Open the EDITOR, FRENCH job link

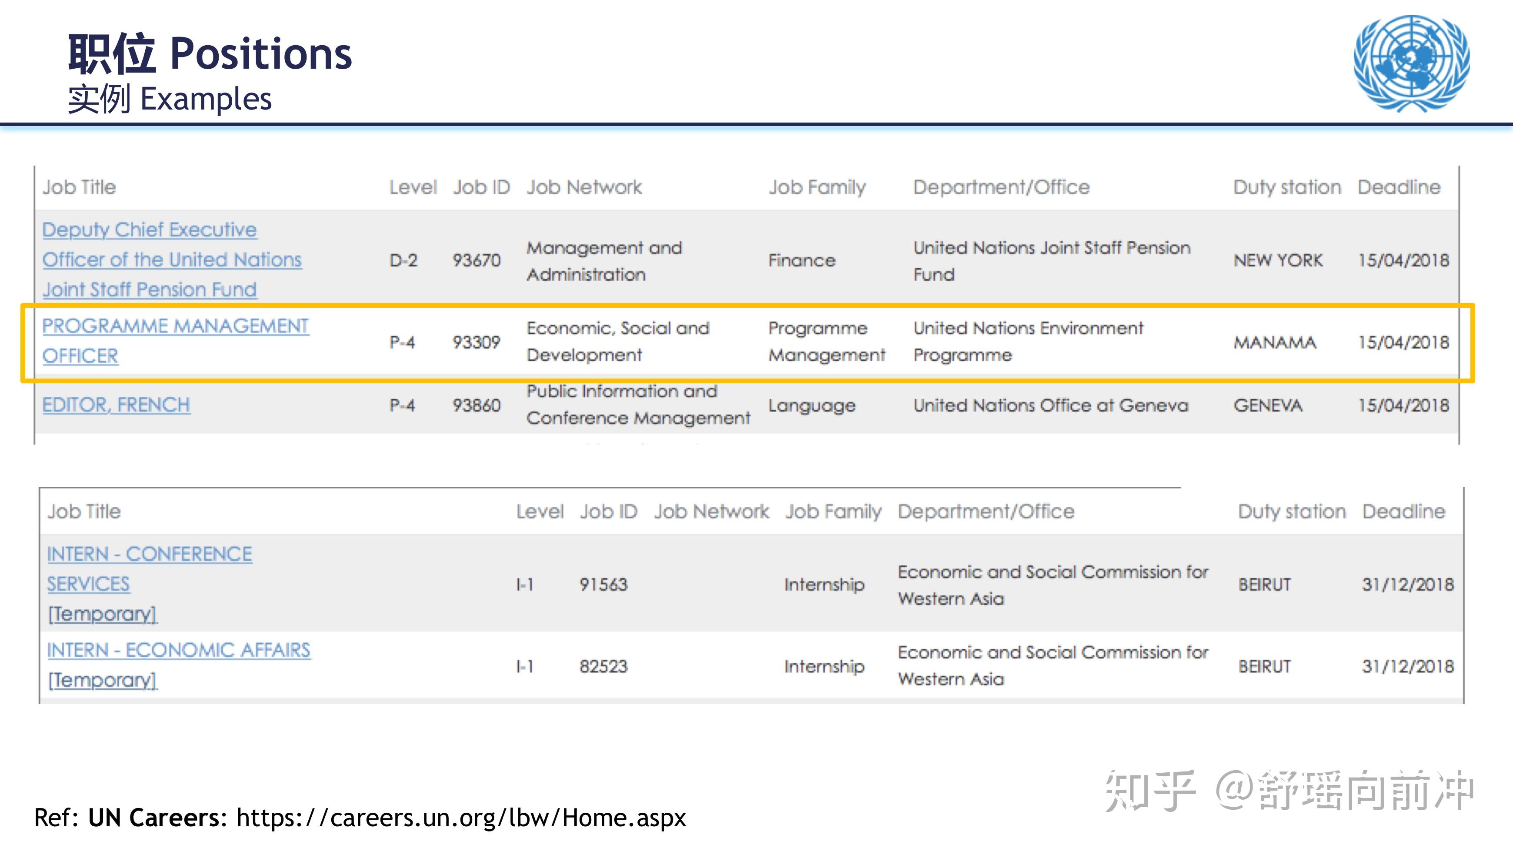(x=116, y=405)
